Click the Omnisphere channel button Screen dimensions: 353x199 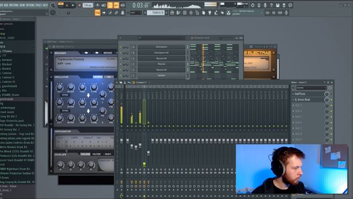point(162,47)
